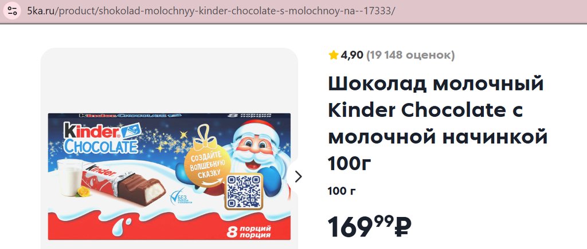
Task: Click the "100 г" weight label under title
Action: pos(342,191)
